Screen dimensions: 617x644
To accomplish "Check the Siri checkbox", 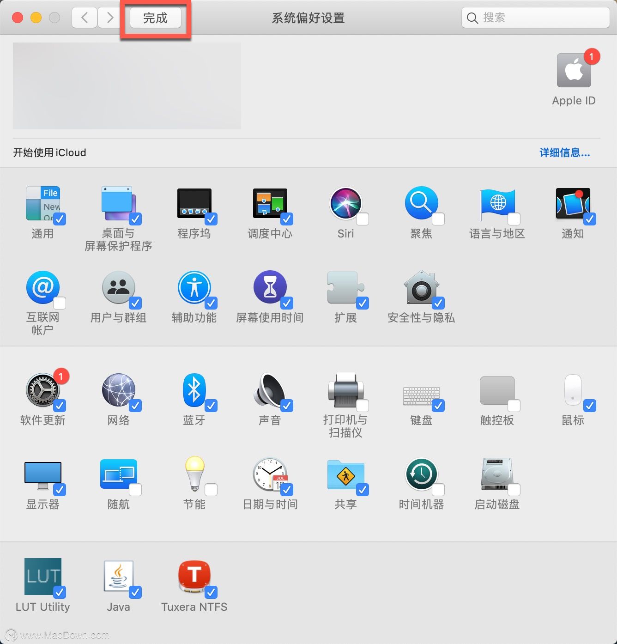I will pyautogui.click(x=363, y=219).
